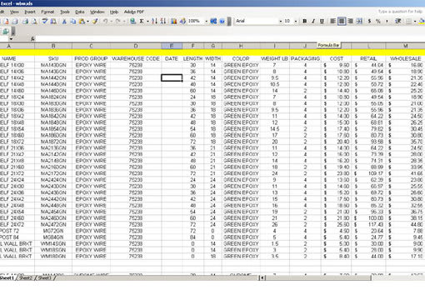The image size is (425, 300).
Task: Open the Data menu
Action: click(80, 12)
